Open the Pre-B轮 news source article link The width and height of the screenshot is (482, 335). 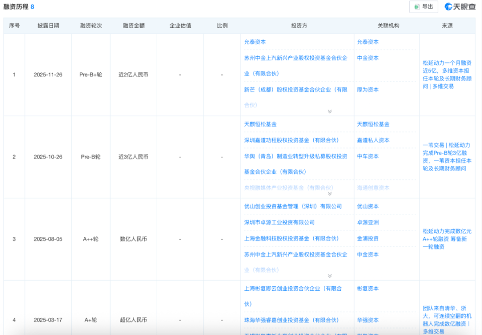[x=447, y=156]
